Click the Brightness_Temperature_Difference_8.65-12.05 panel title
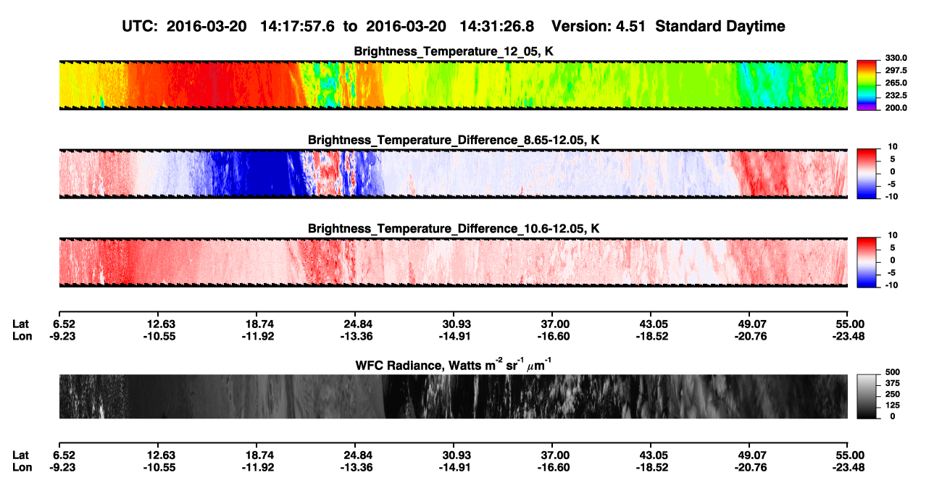Image resolution: width=942 pixels, height=483 pixels. click(453, 139)
